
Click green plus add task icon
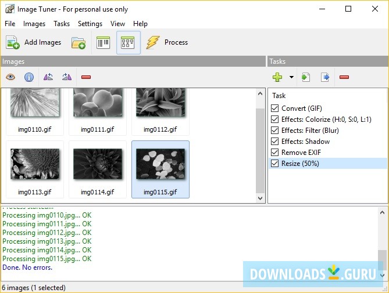tap(277, 77)
